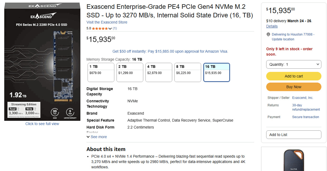Click the Buy Now button

tap(293, 87)
